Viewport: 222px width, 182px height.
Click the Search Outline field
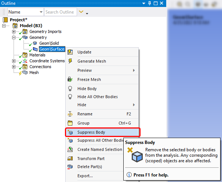pyautogui.click(x=61, y=12)
